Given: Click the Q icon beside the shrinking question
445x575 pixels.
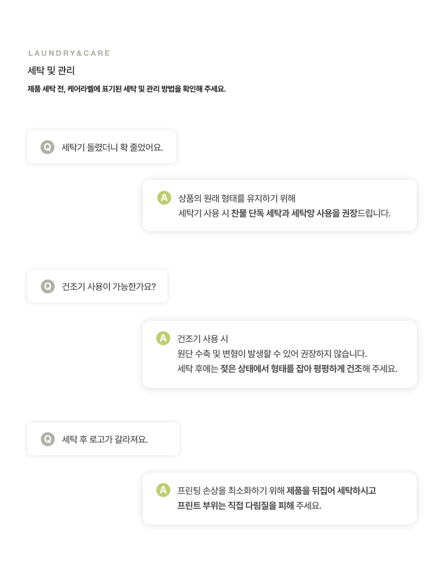Looking at the screenshot, I should pyautogui.click(x=47, y=147).
